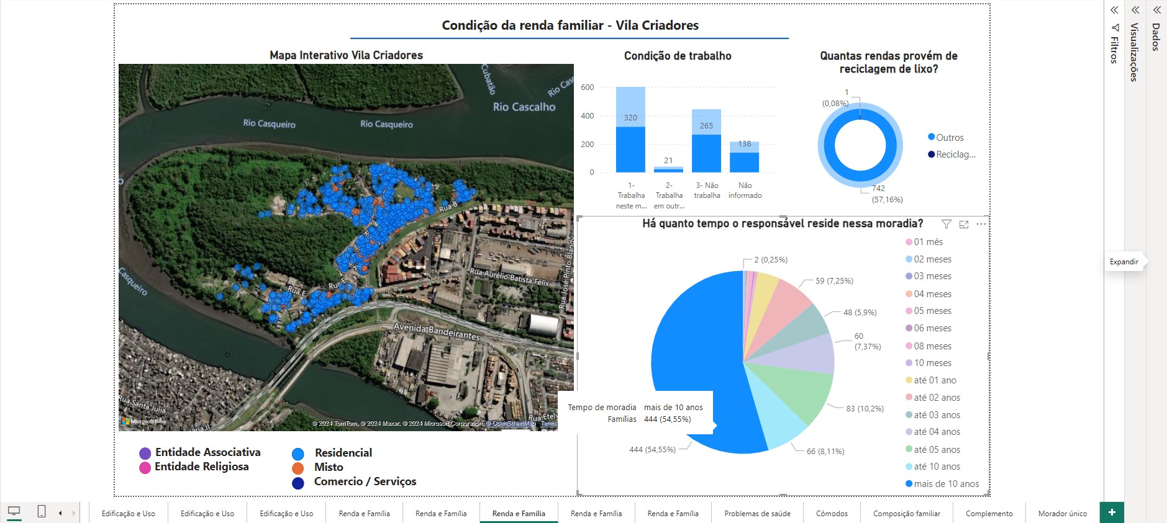
Task: Select the até 03 anos legend entry
Action: coord(933,415)
